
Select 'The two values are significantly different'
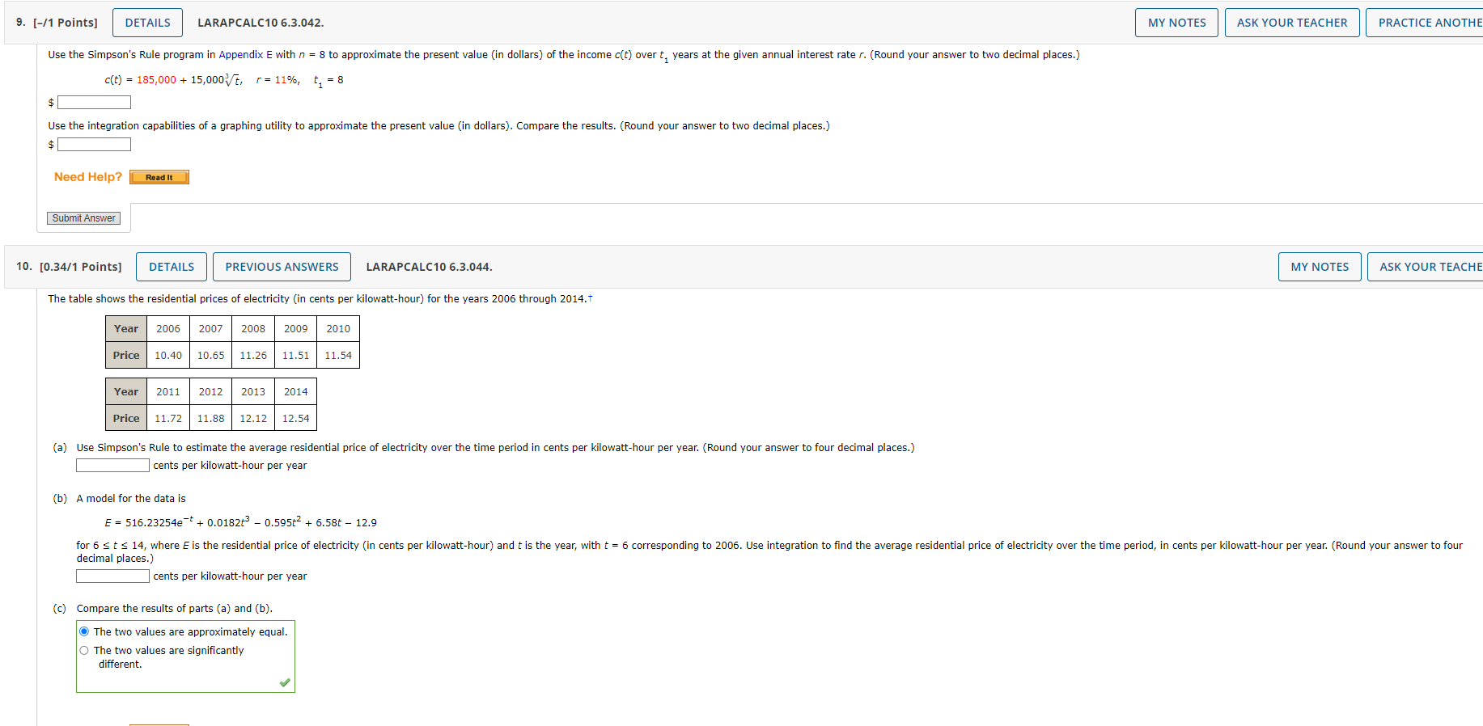tap(83, 649)
